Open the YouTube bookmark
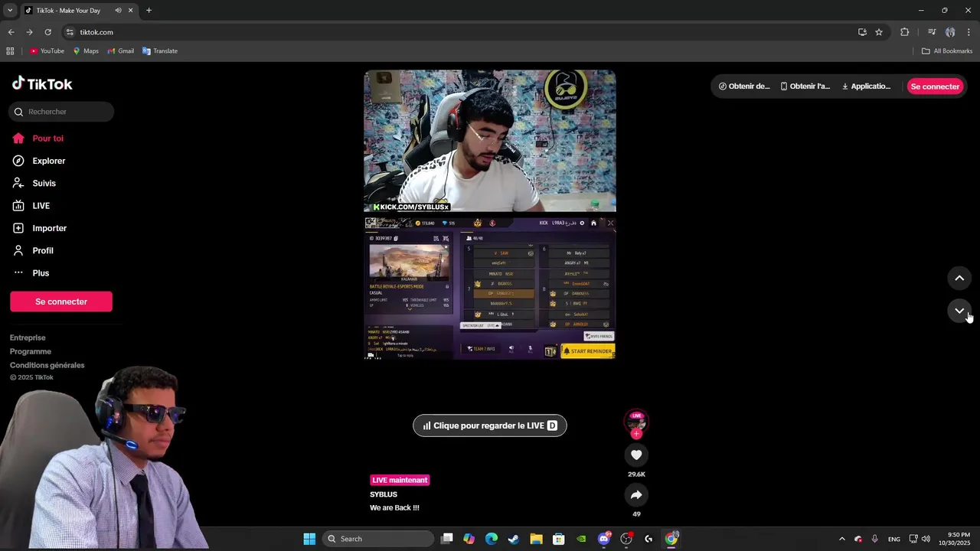 (47, 51)
